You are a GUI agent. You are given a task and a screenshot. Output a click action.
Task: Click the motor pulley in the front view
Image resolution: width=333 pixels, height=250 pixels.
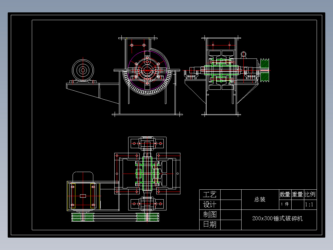tap(83, 71)
